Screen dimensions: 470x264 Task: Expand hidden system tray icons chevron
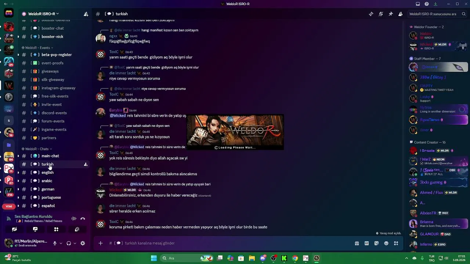(406, 258)
